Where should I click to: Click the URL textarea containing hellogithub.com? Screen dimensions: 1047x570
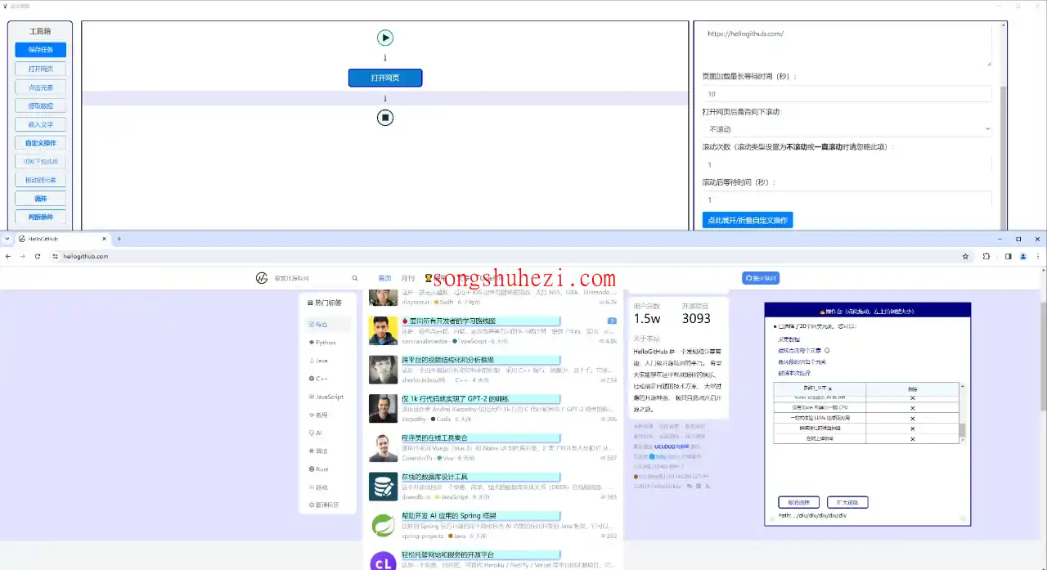pyautogui.click(x=847, y=46)
